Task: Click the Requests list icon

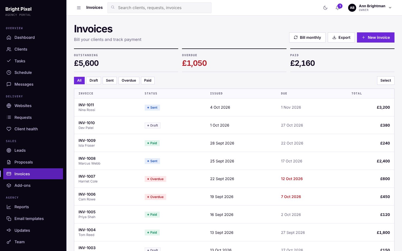Action: (9, 117)
